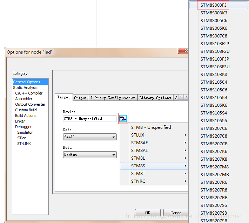The image size is (249, 223).
Task: Select General Options category
Action: pyautogui.click(x=30, y=82)
